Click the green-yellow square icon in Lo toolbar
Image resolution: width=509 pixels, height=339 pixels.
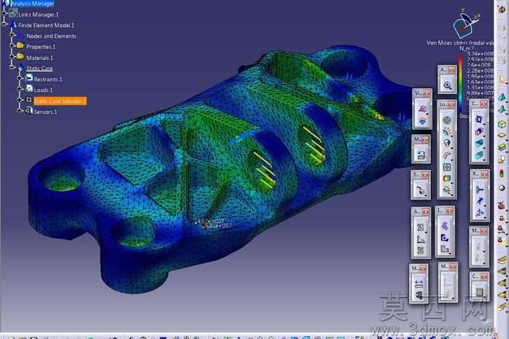point(447,179)
